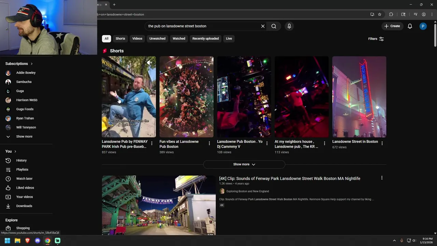
Task: Expand the You section header
Action: pos(11,151)
